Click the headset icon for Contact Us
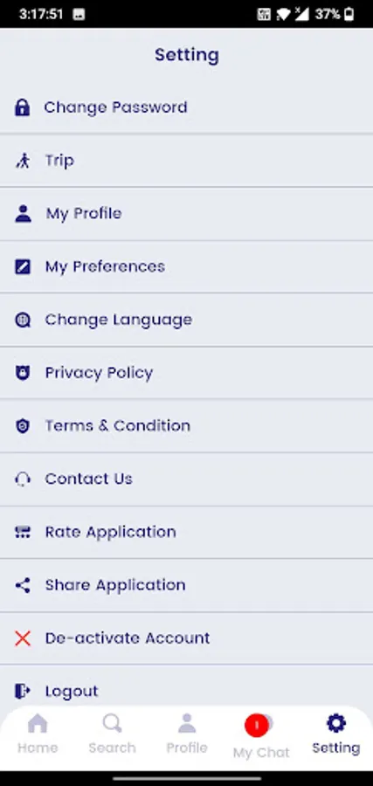This screenshot has height=786, width=373. coord(23,479)
